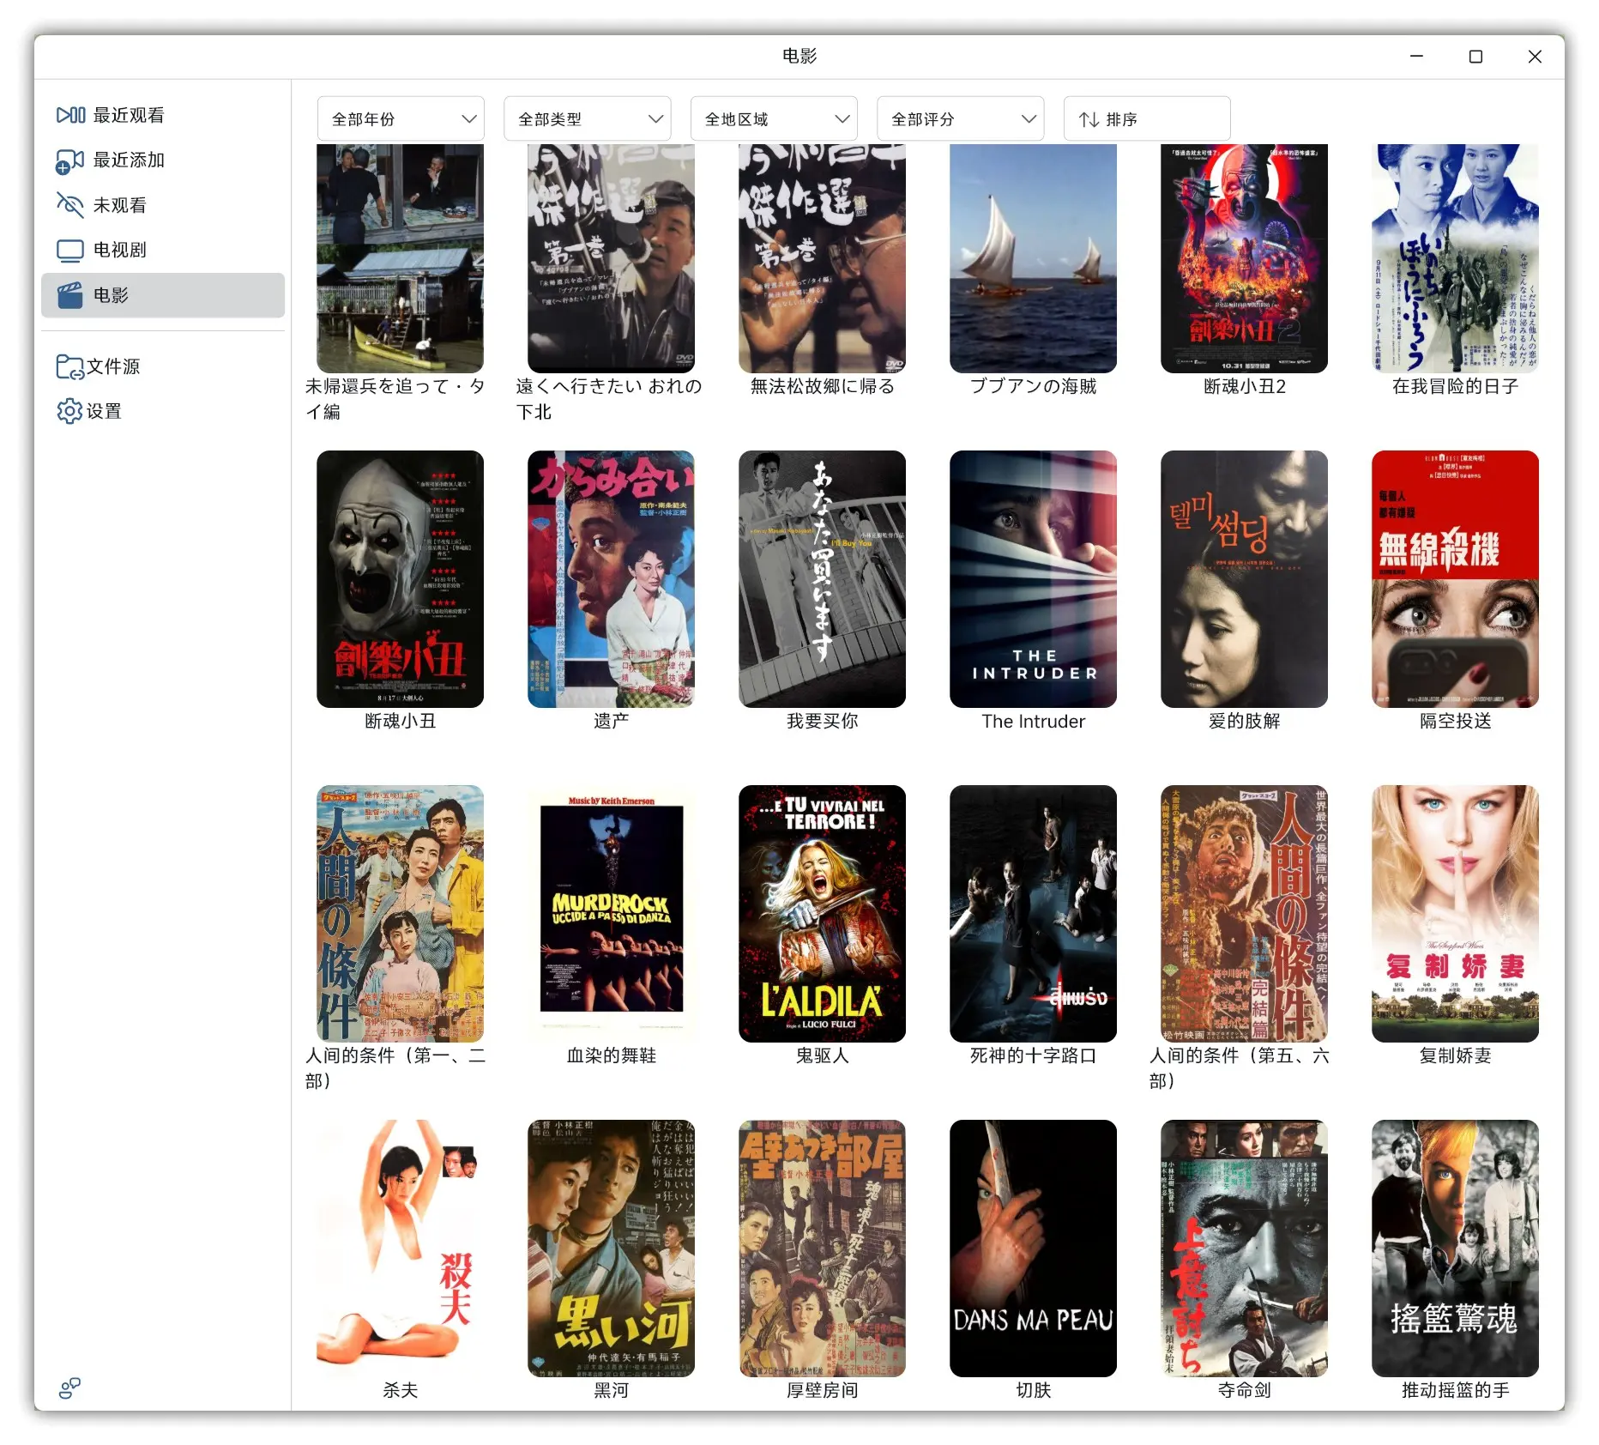Open the 切肤 Dans Ma Peau poster
The width and height of the screenshot is (1599, 1445).
1033,1249
